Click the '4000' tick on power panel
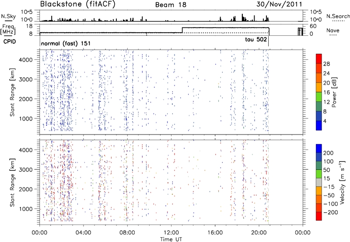 [x=25, y=60]
